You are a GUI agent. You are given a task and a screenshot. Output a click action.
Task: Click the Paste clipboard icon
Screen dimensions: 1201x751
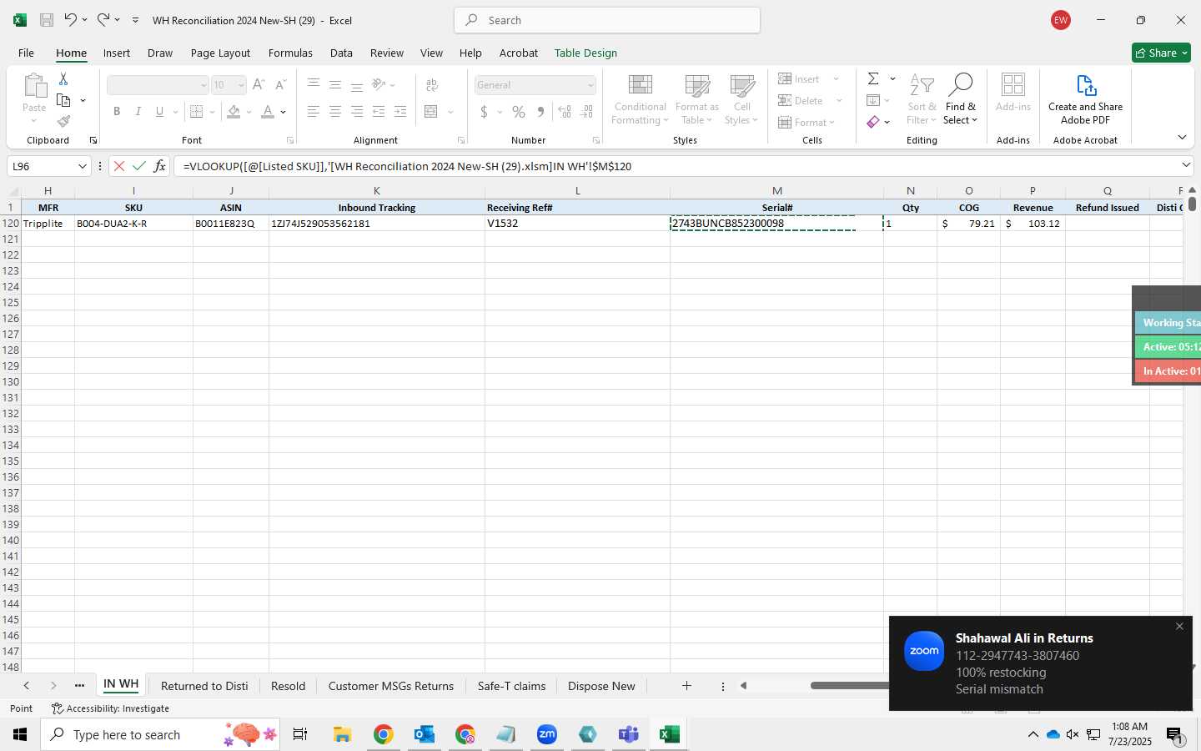[34, 86]
